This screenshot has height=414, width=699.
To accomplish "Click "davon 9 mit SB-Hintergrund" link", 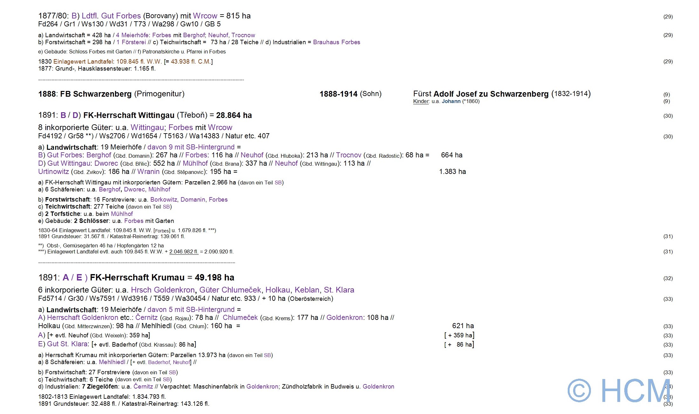I will point(191,147).
